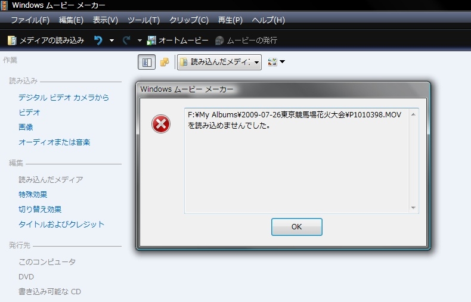Image resolution: width=471 pixels, height=302 pixels.
Task: Click the 書き込み可能な CD link
Action: pyautogui.click(x=50, y=292)
